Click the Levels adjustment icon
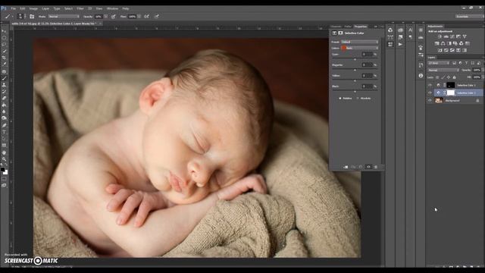Image resolution: width=485 pixels, height=273 pixels. 446,36
